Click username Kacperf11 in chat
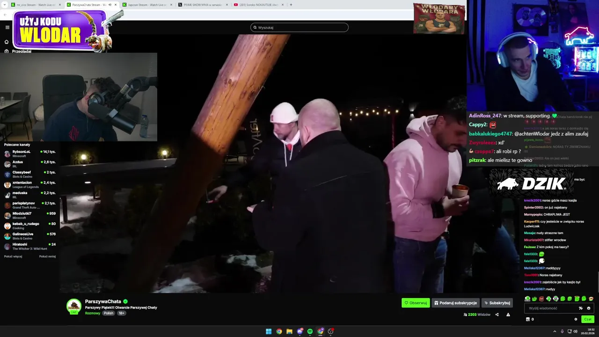This screenshot has height=337, width=599. 532,221
